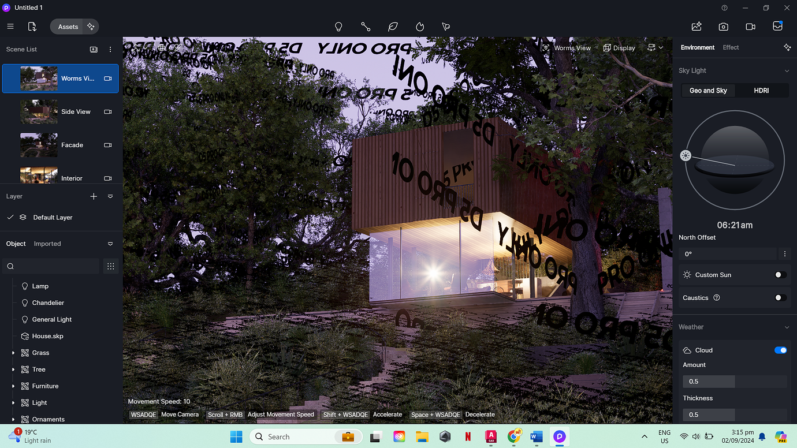Open the Path tool

click(366, 27)
